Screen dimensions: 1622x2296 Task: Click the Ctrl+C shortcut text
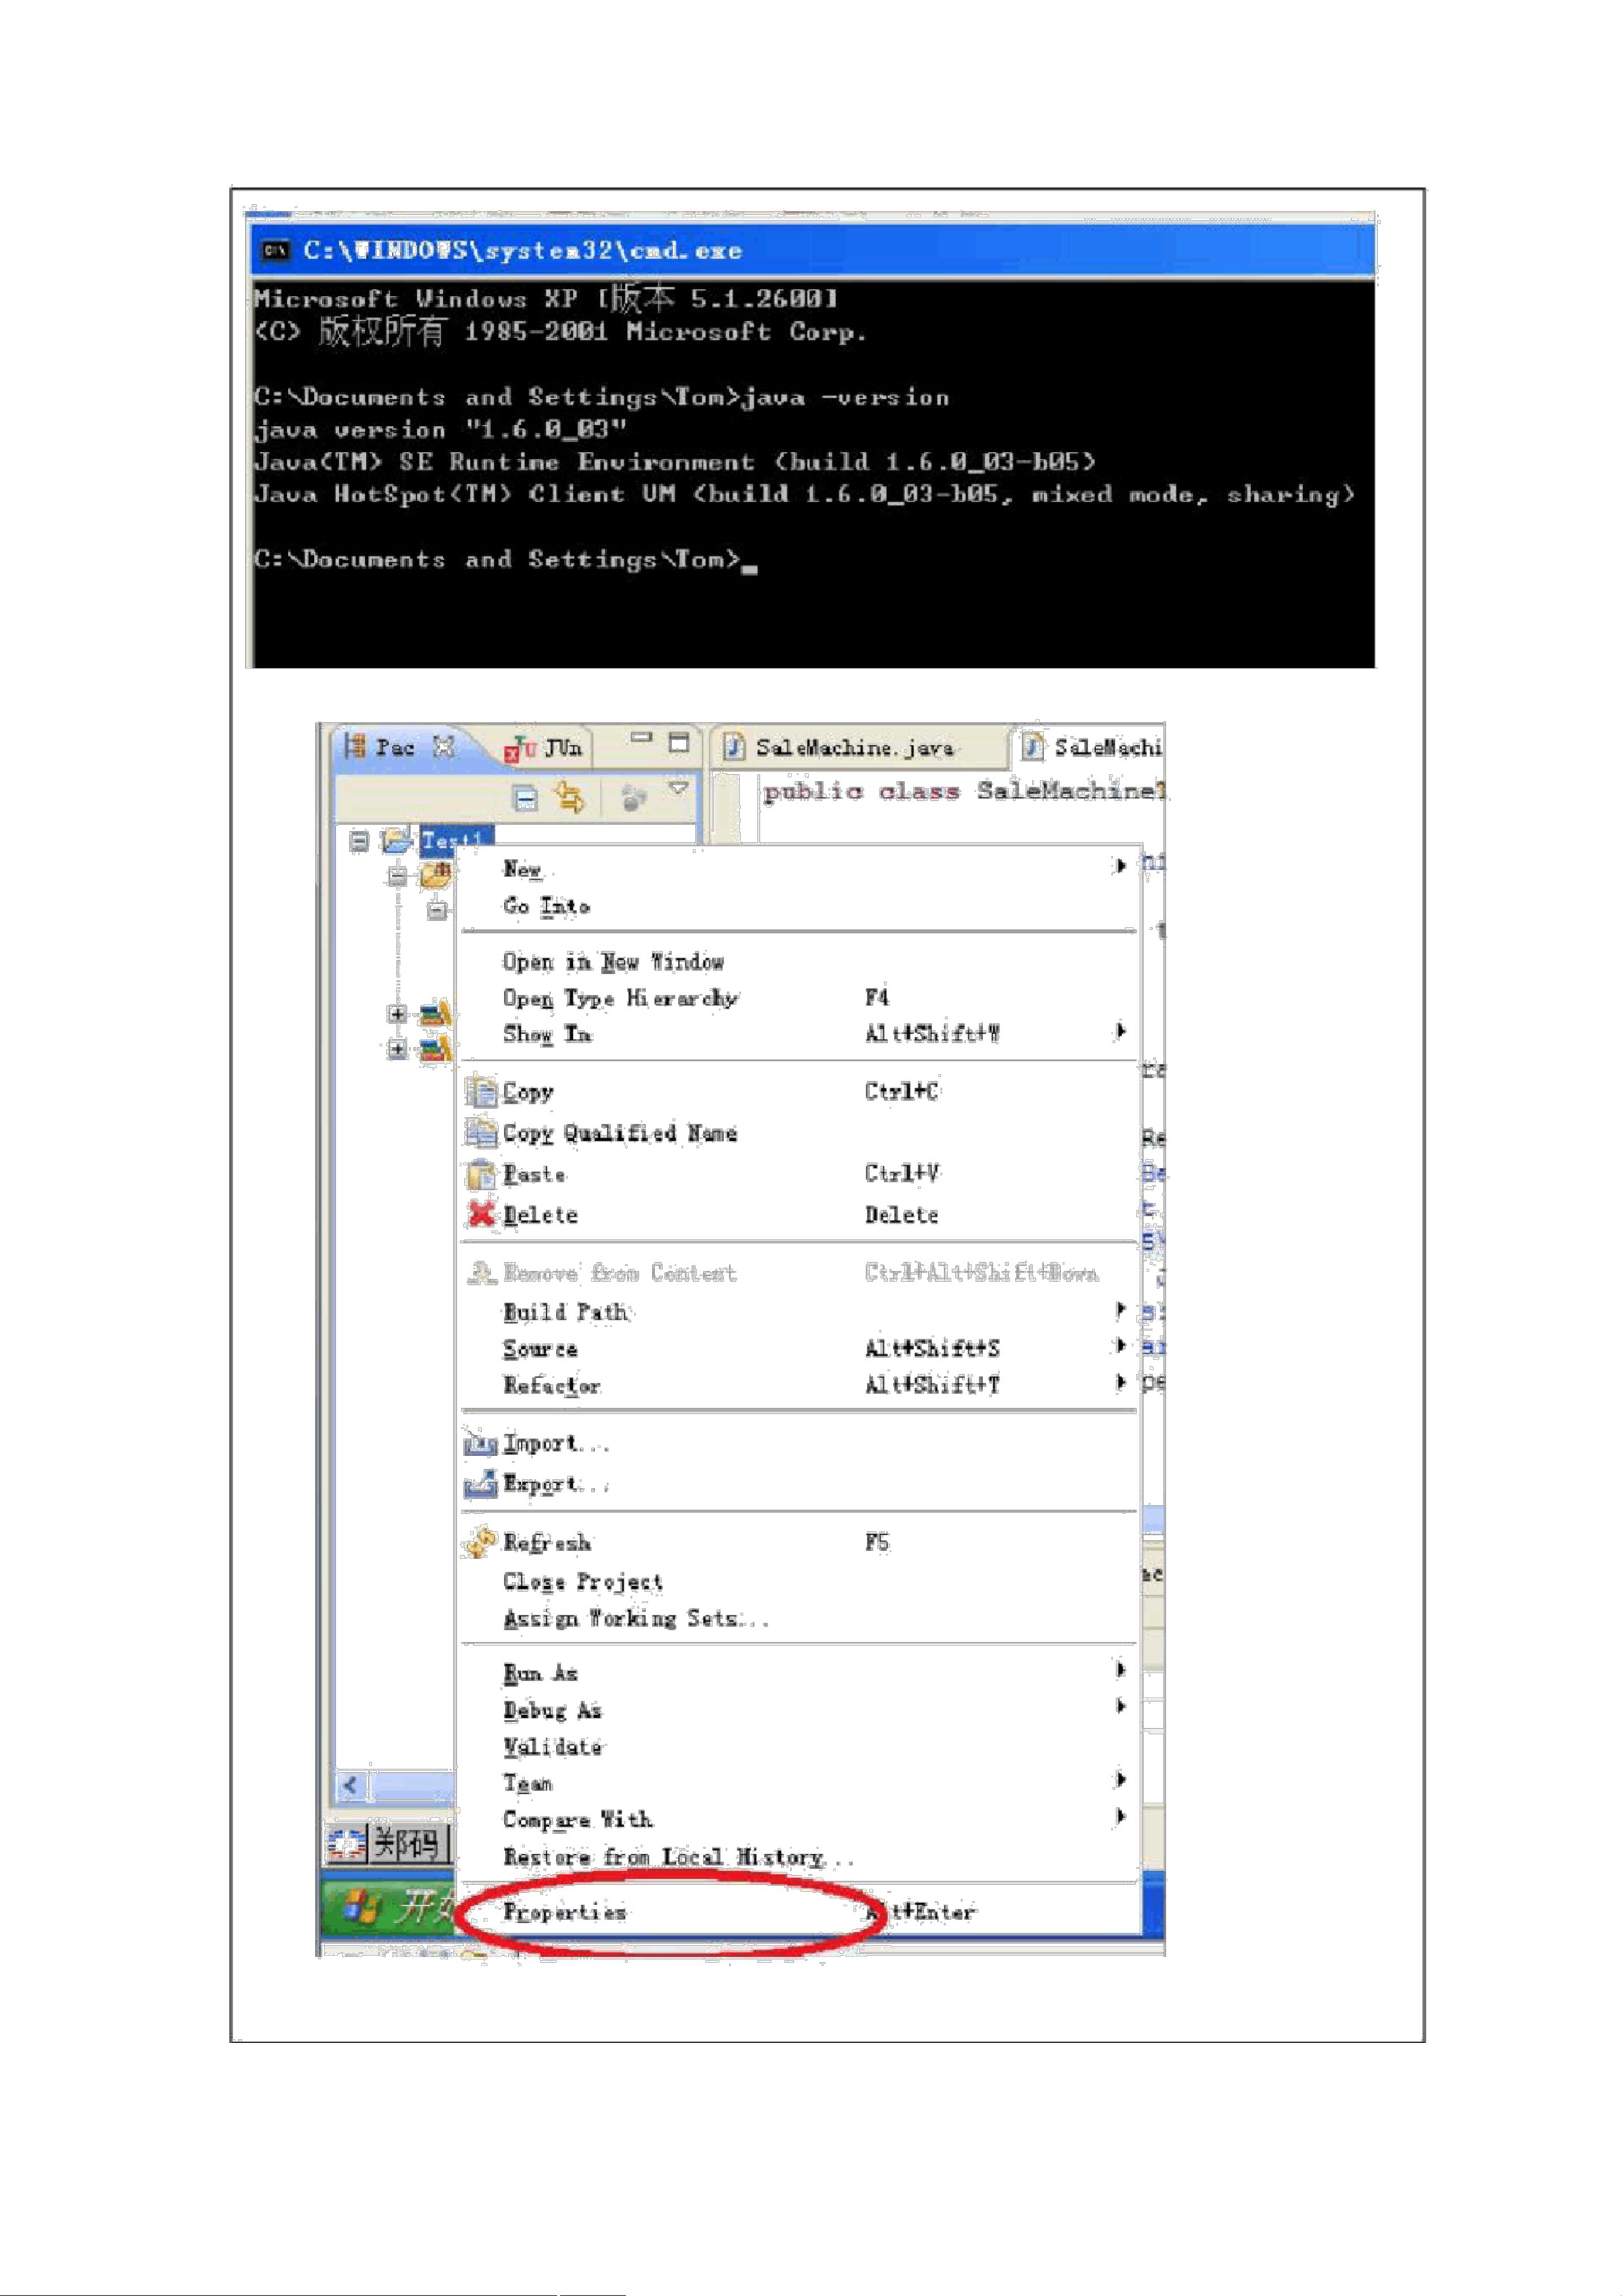[x=901, y=1091]
